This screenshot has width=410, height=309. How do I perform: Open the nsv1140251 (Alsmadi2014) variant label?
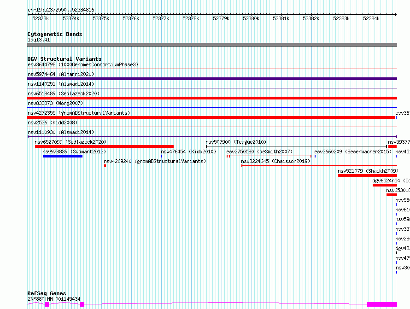[61, 84]
